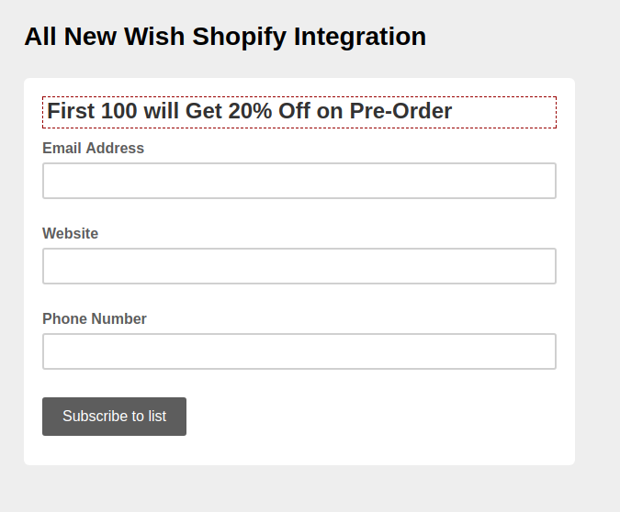Image resolution: width=620 pixels, height=512 pixels.
Task: Click the Phone Number field label
Action: point(94,318)
